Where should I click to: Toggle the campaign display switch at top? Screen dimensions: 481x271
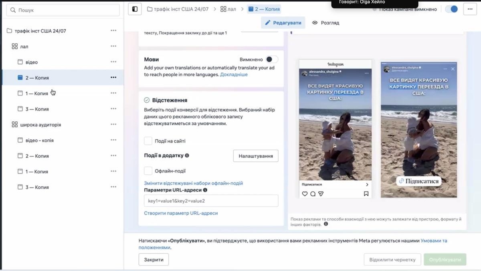pyautogui.click(x=452, y=9)
